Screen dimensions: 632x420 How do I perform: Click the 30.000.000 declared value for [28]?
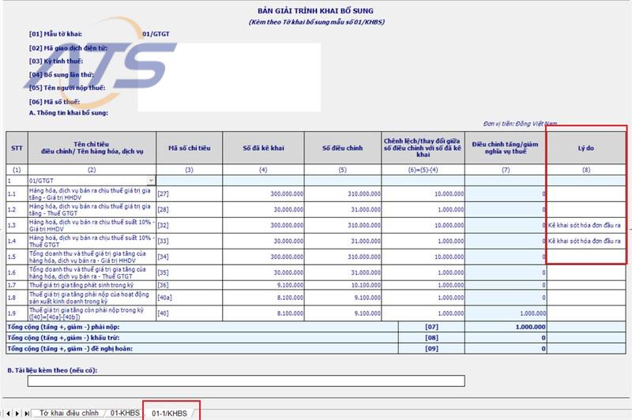tap(263, 209)
